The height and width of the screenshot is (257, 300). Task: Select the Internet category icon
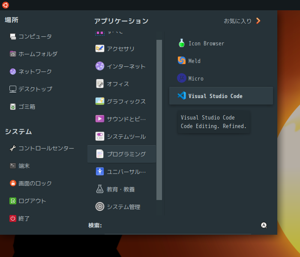[x=100, y=66]
